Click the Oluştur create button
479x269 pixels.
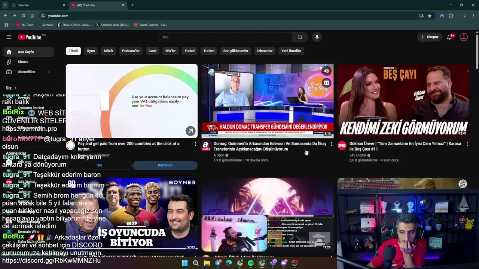coord(429,37)
